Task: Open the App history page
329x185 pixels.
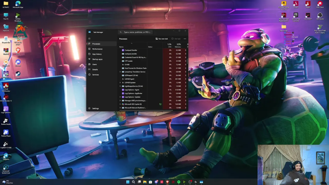Action: (x=102, y=54)
